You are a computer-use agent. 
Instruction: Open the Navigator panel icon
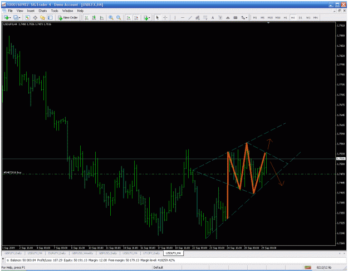click(43, 17)
